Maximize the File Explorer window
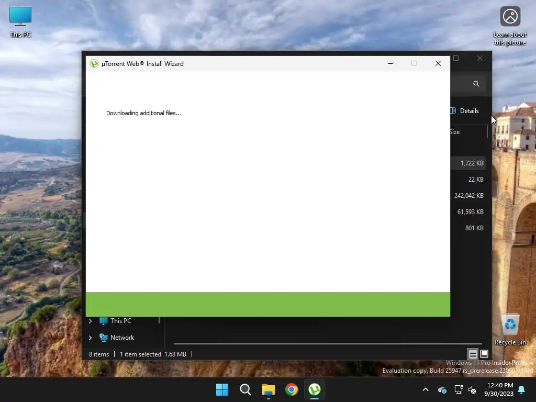 click(456, 58)
